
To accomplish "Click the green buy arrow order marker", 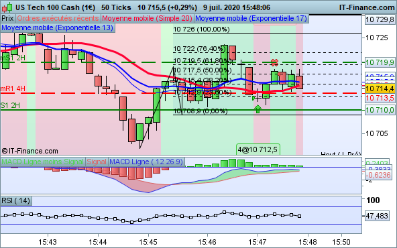I will coord(258,109).
